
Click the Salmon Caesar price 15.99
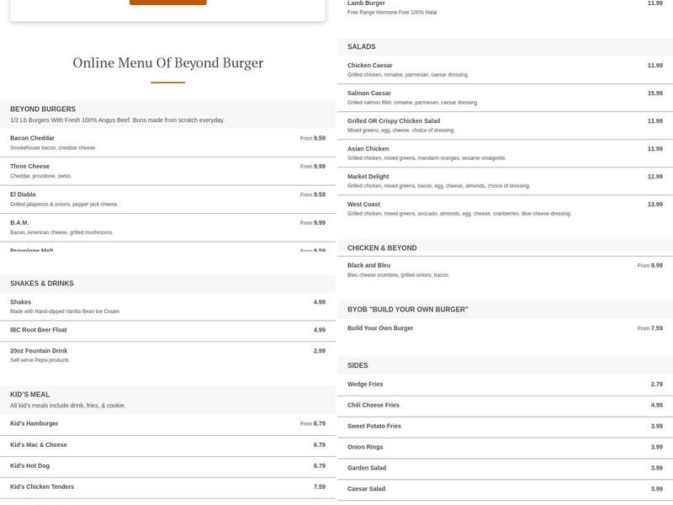(x=655, y=93)
